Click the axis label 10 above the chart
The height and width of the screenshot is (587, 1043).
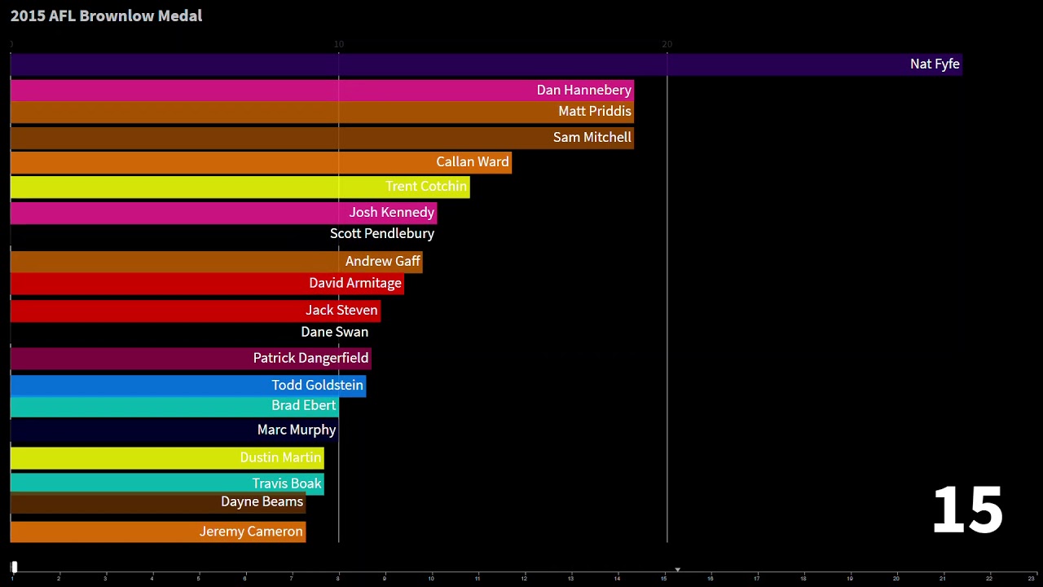pos(339,44)
